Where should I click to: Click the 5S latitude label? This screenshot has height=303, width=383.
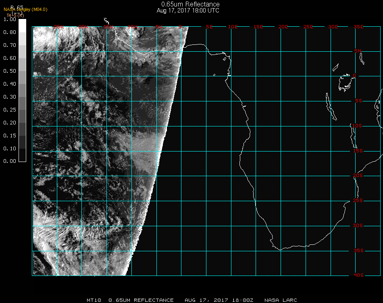[x=358, y=101]
